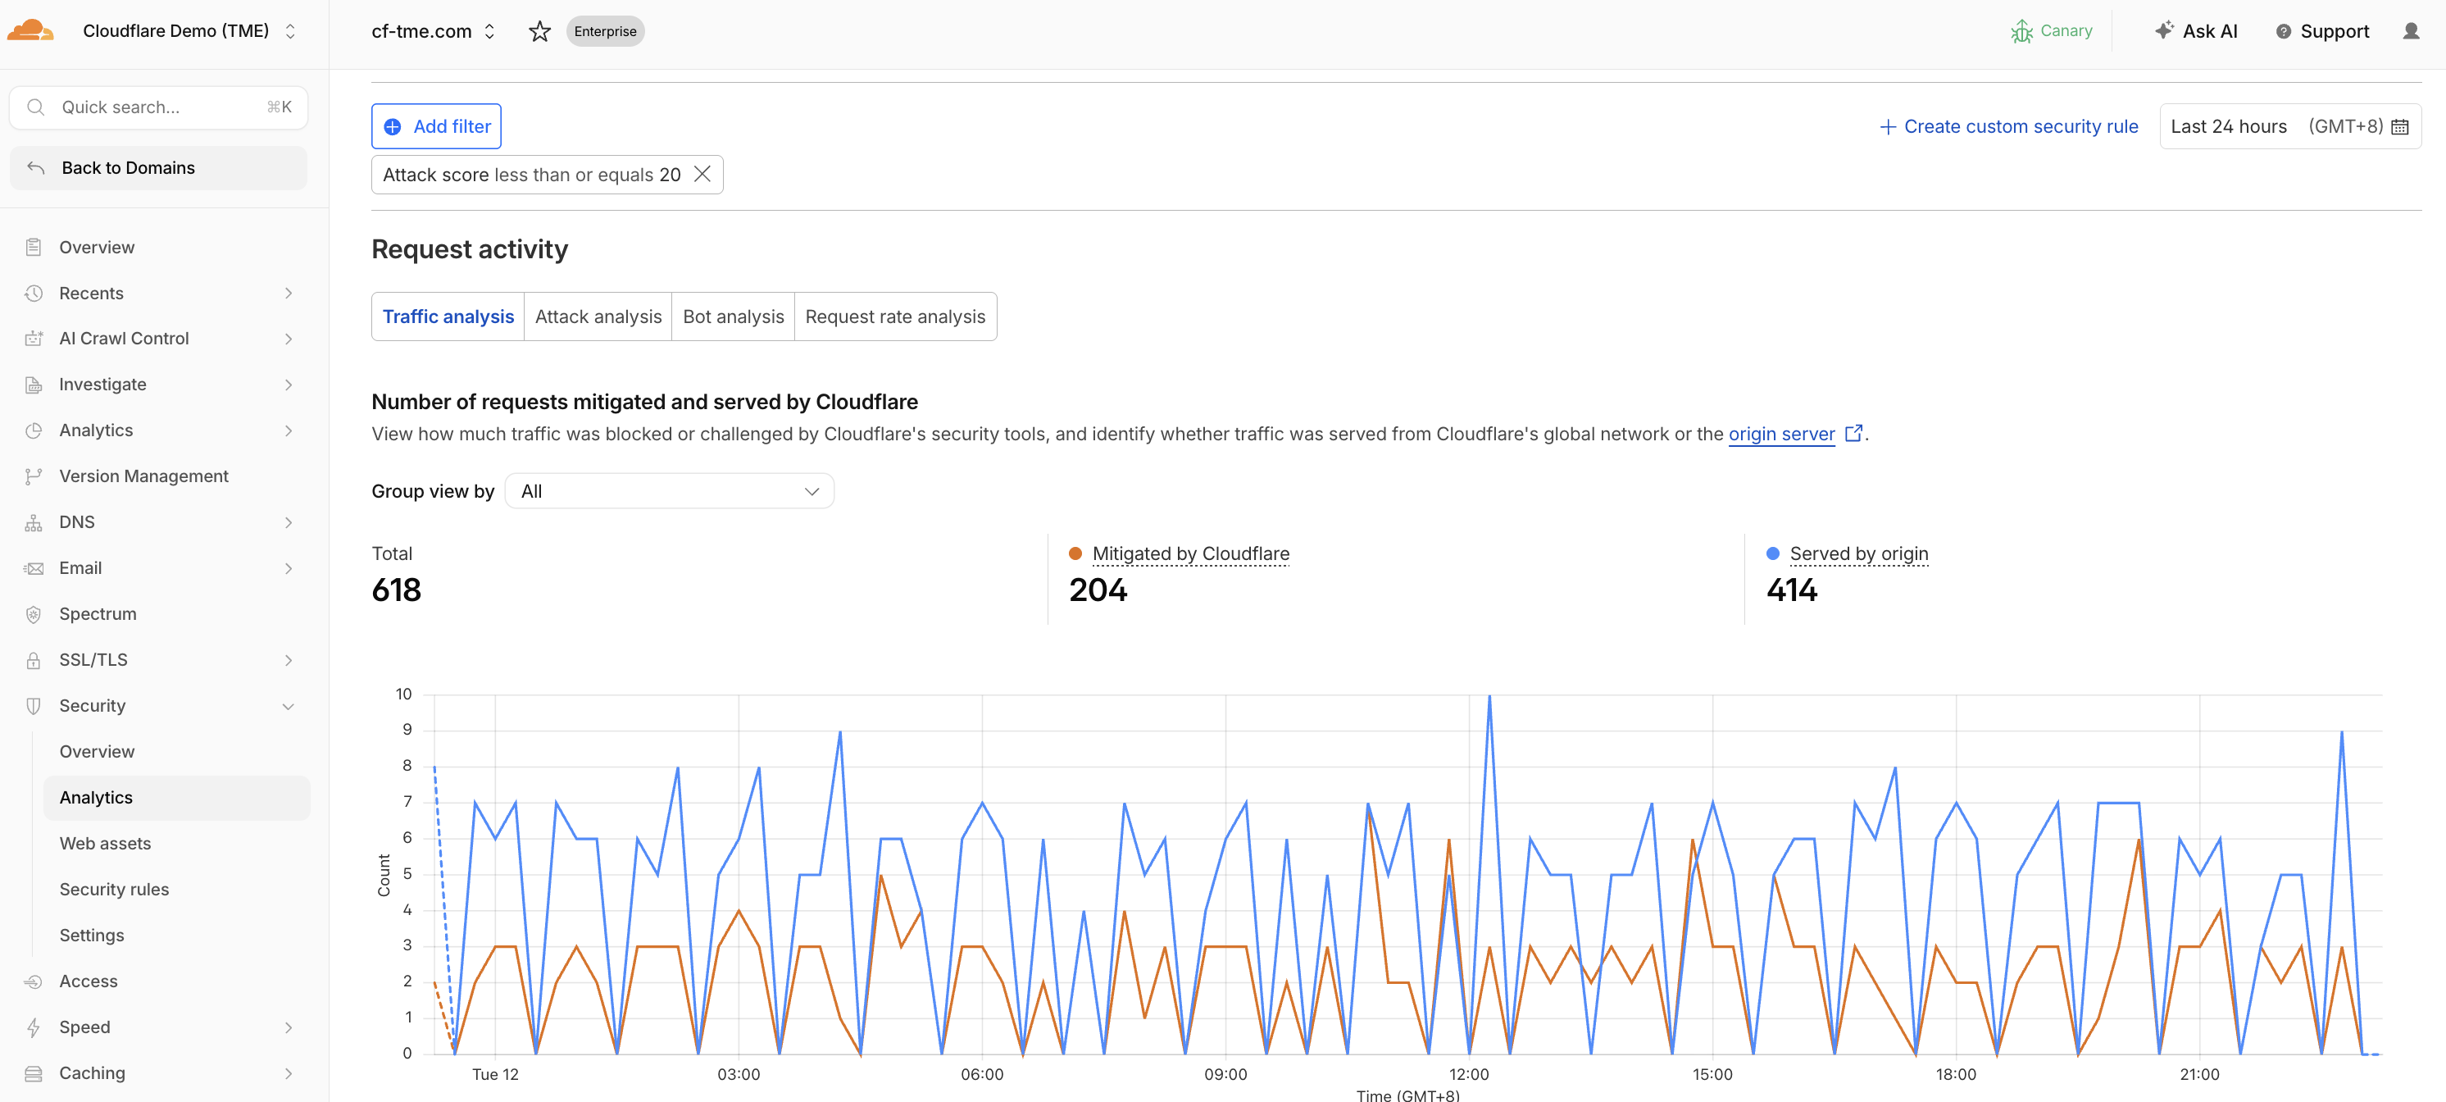Switch to the Attack analysis tab

click(598, 316)
